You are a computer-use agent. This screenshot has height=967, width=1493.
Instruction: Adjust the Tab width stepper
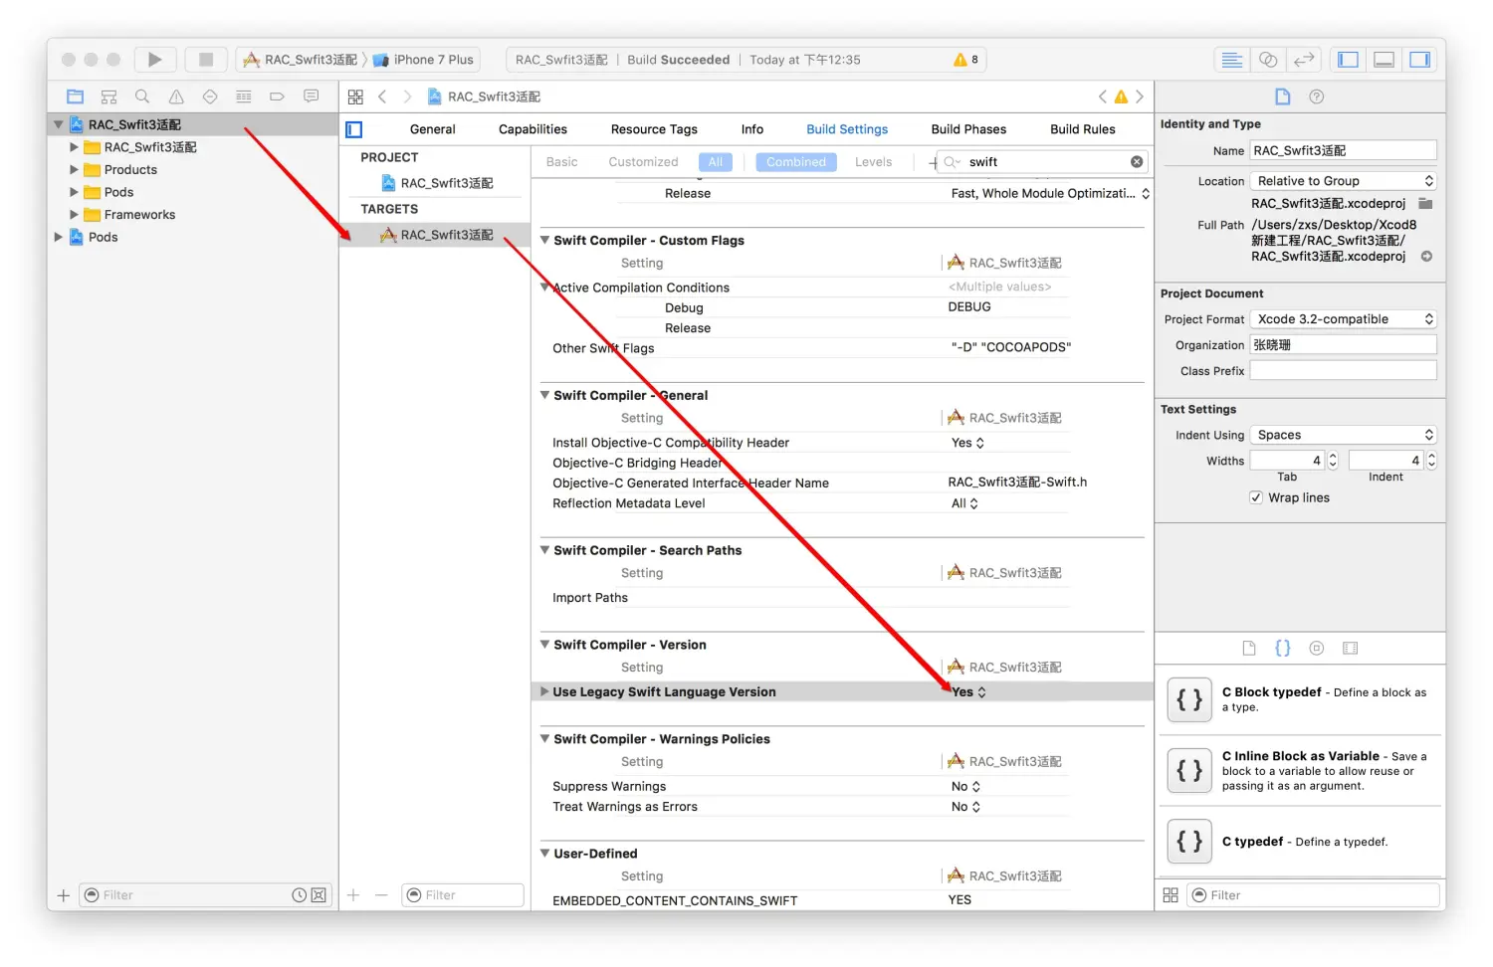pyautogui.click(x=1333, y=461)
